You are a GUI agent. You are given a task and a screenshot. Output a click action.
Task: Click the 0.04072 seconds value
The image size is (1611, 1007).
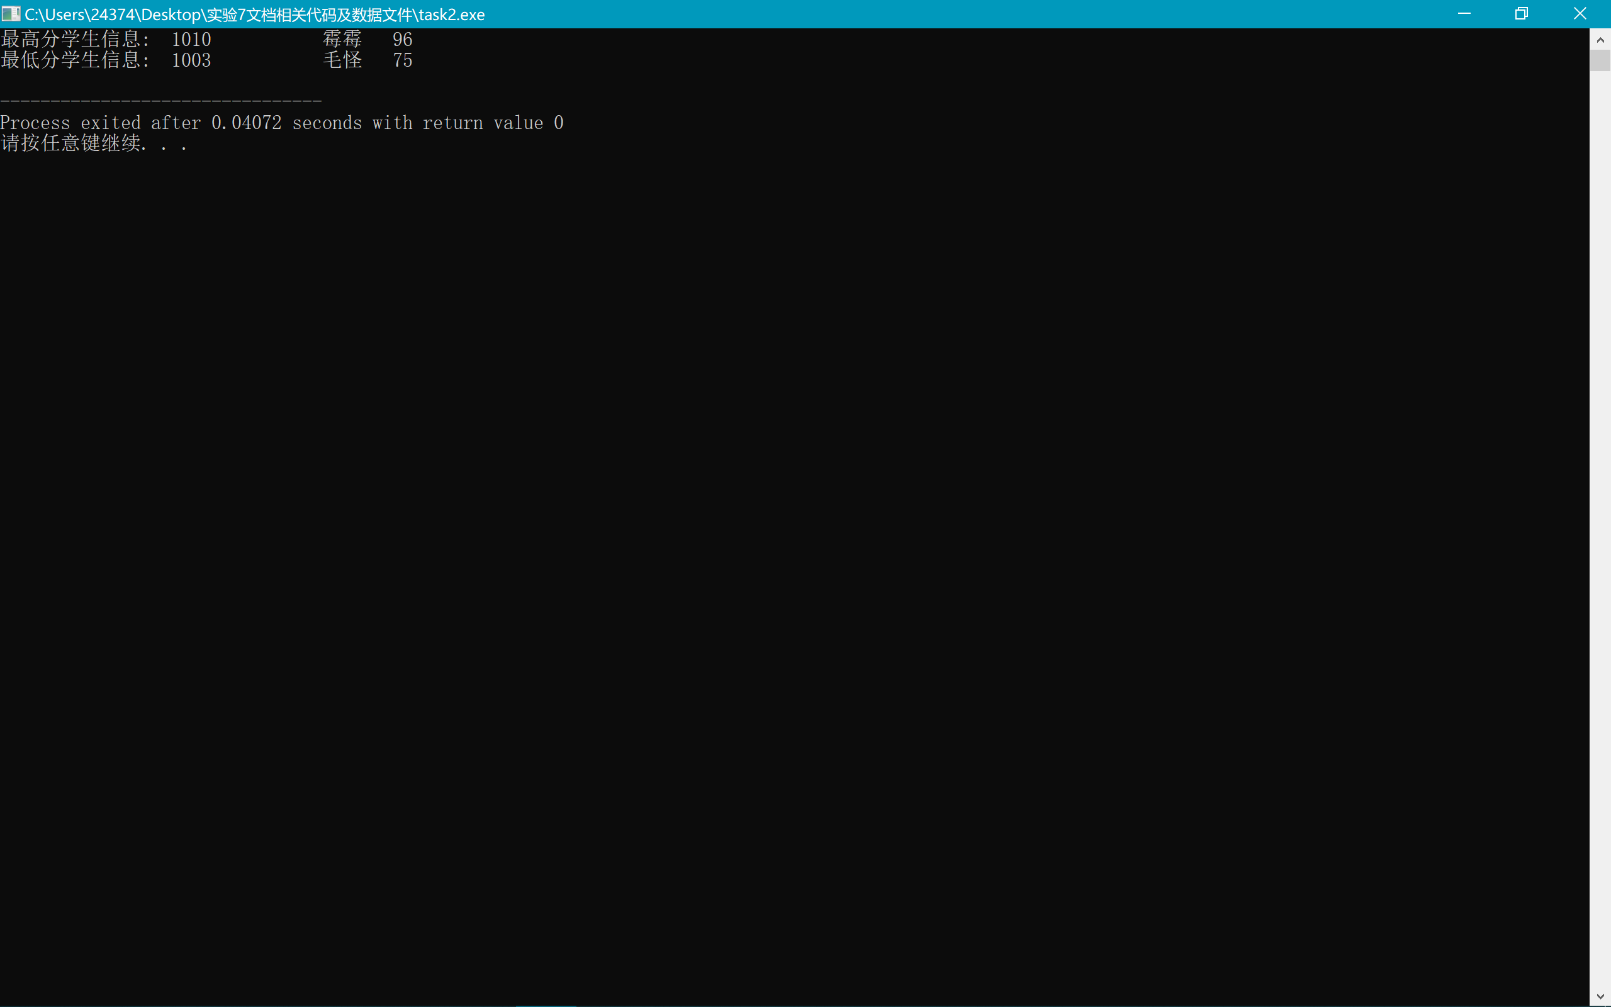coord(246,123)
